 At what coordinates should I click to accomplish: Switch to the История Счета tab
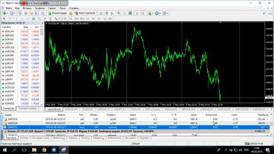click(x=41, y=138)
